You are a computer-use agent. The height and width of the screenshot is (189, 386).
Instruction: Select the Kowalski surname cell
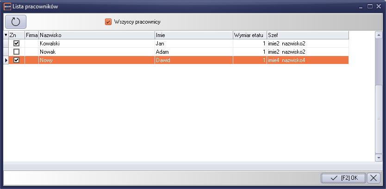96,44
